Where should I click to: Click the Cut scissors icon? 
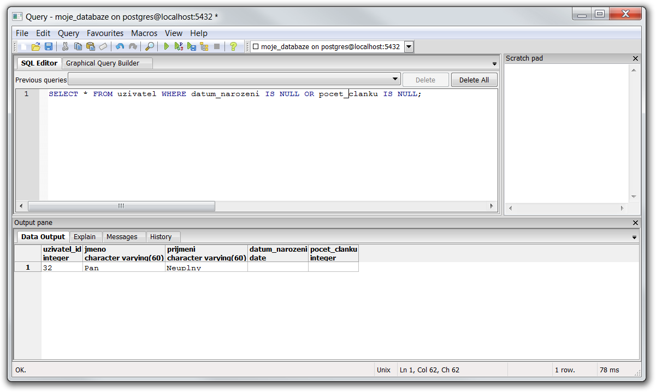coord(65,47)
